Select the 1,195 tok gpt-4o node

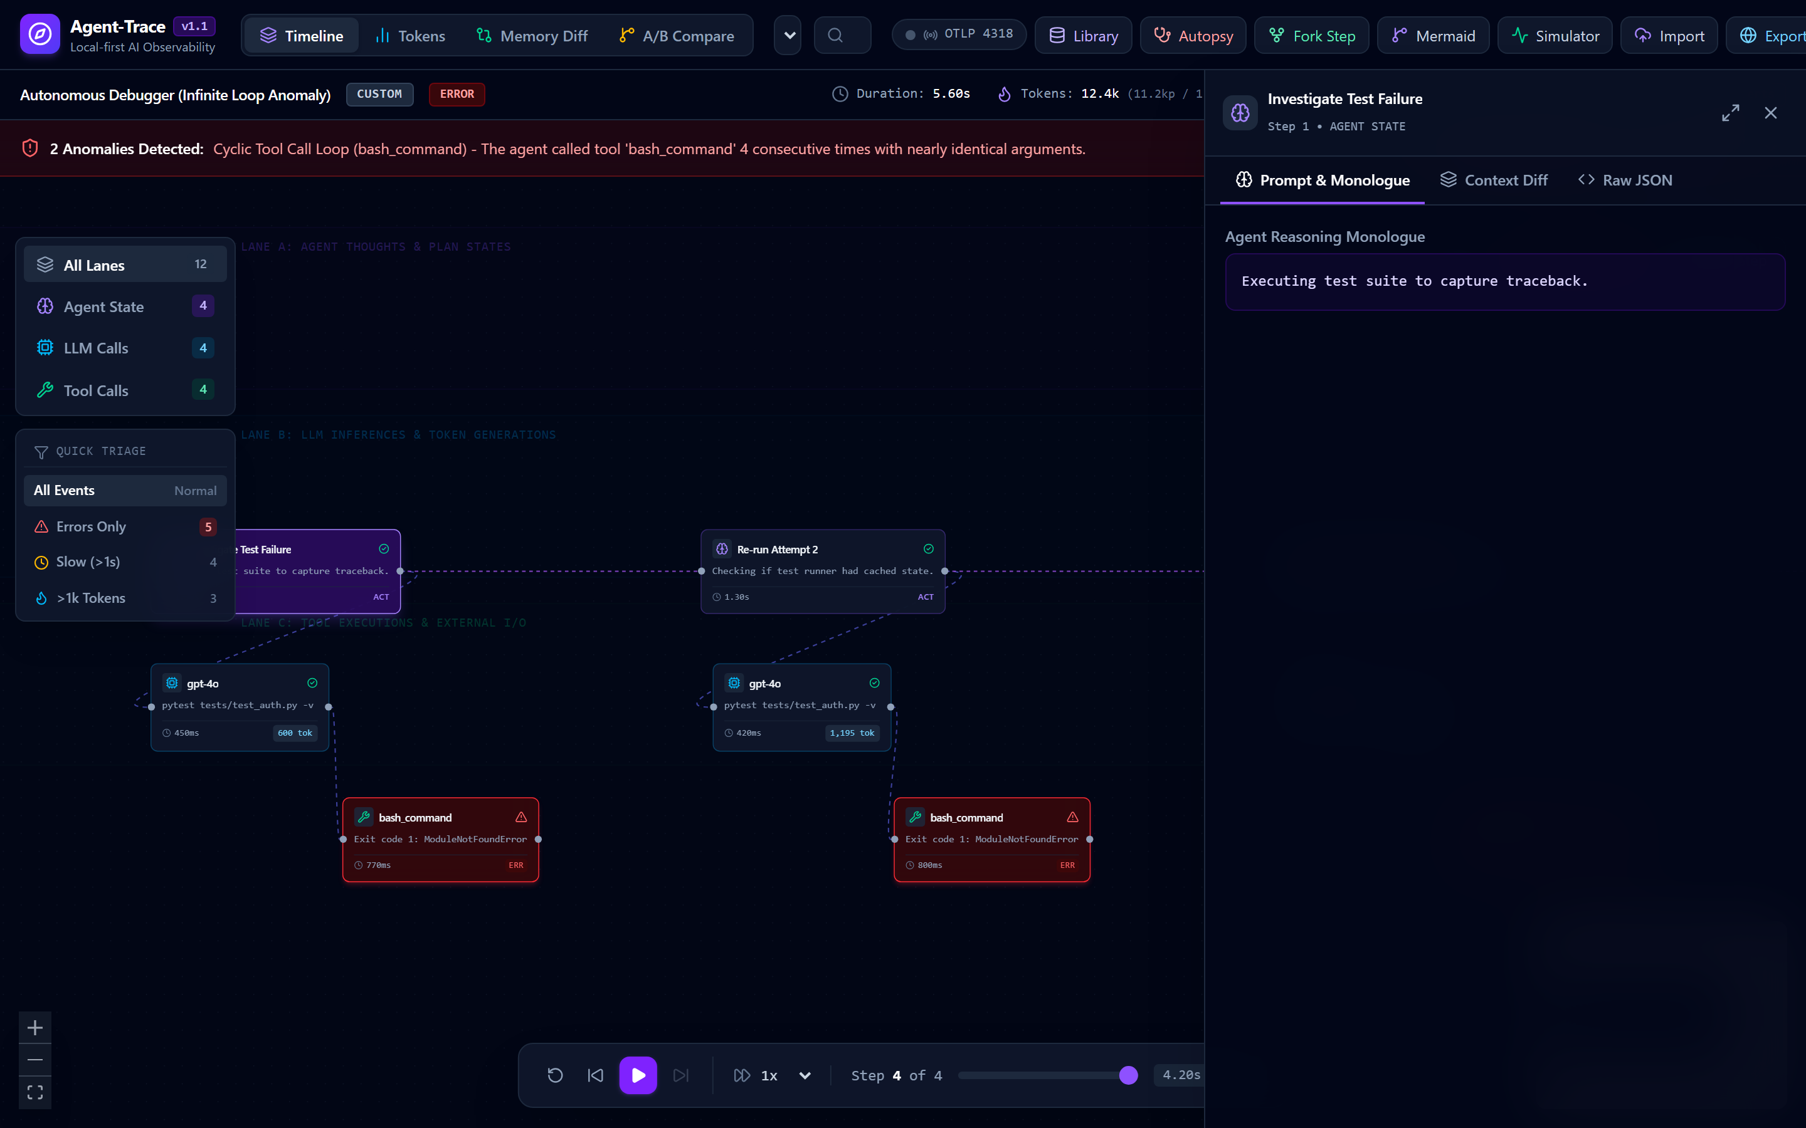click(x=801, y=706)
